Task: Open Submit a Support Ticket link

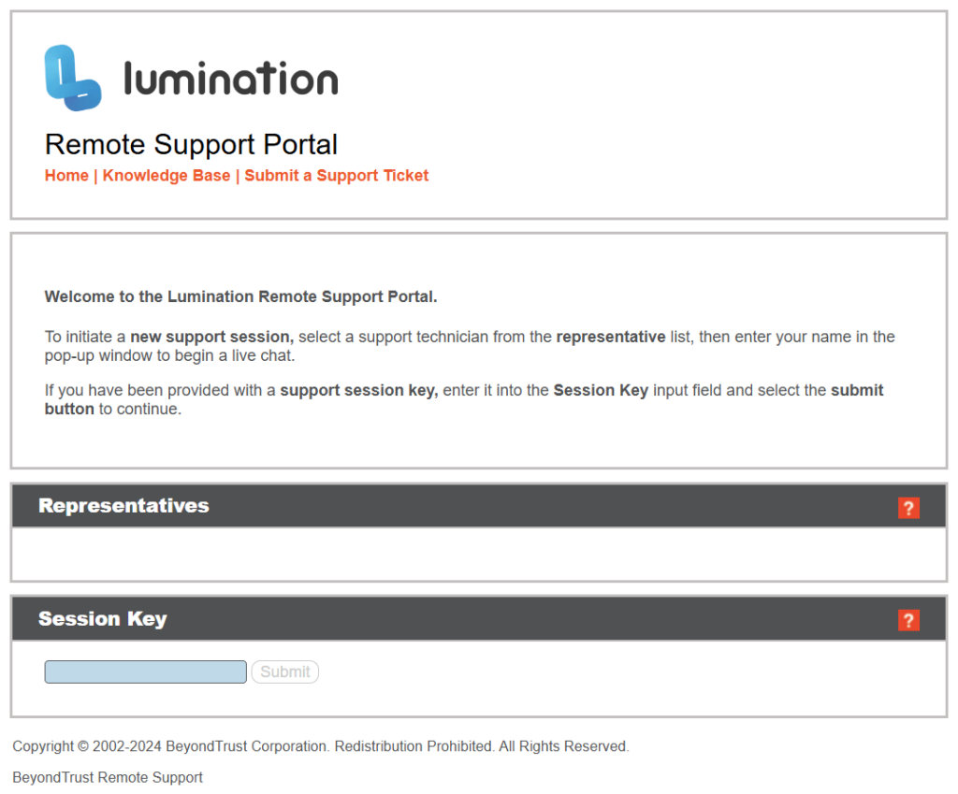Action: pyautogui.click(x=336, y=176)
